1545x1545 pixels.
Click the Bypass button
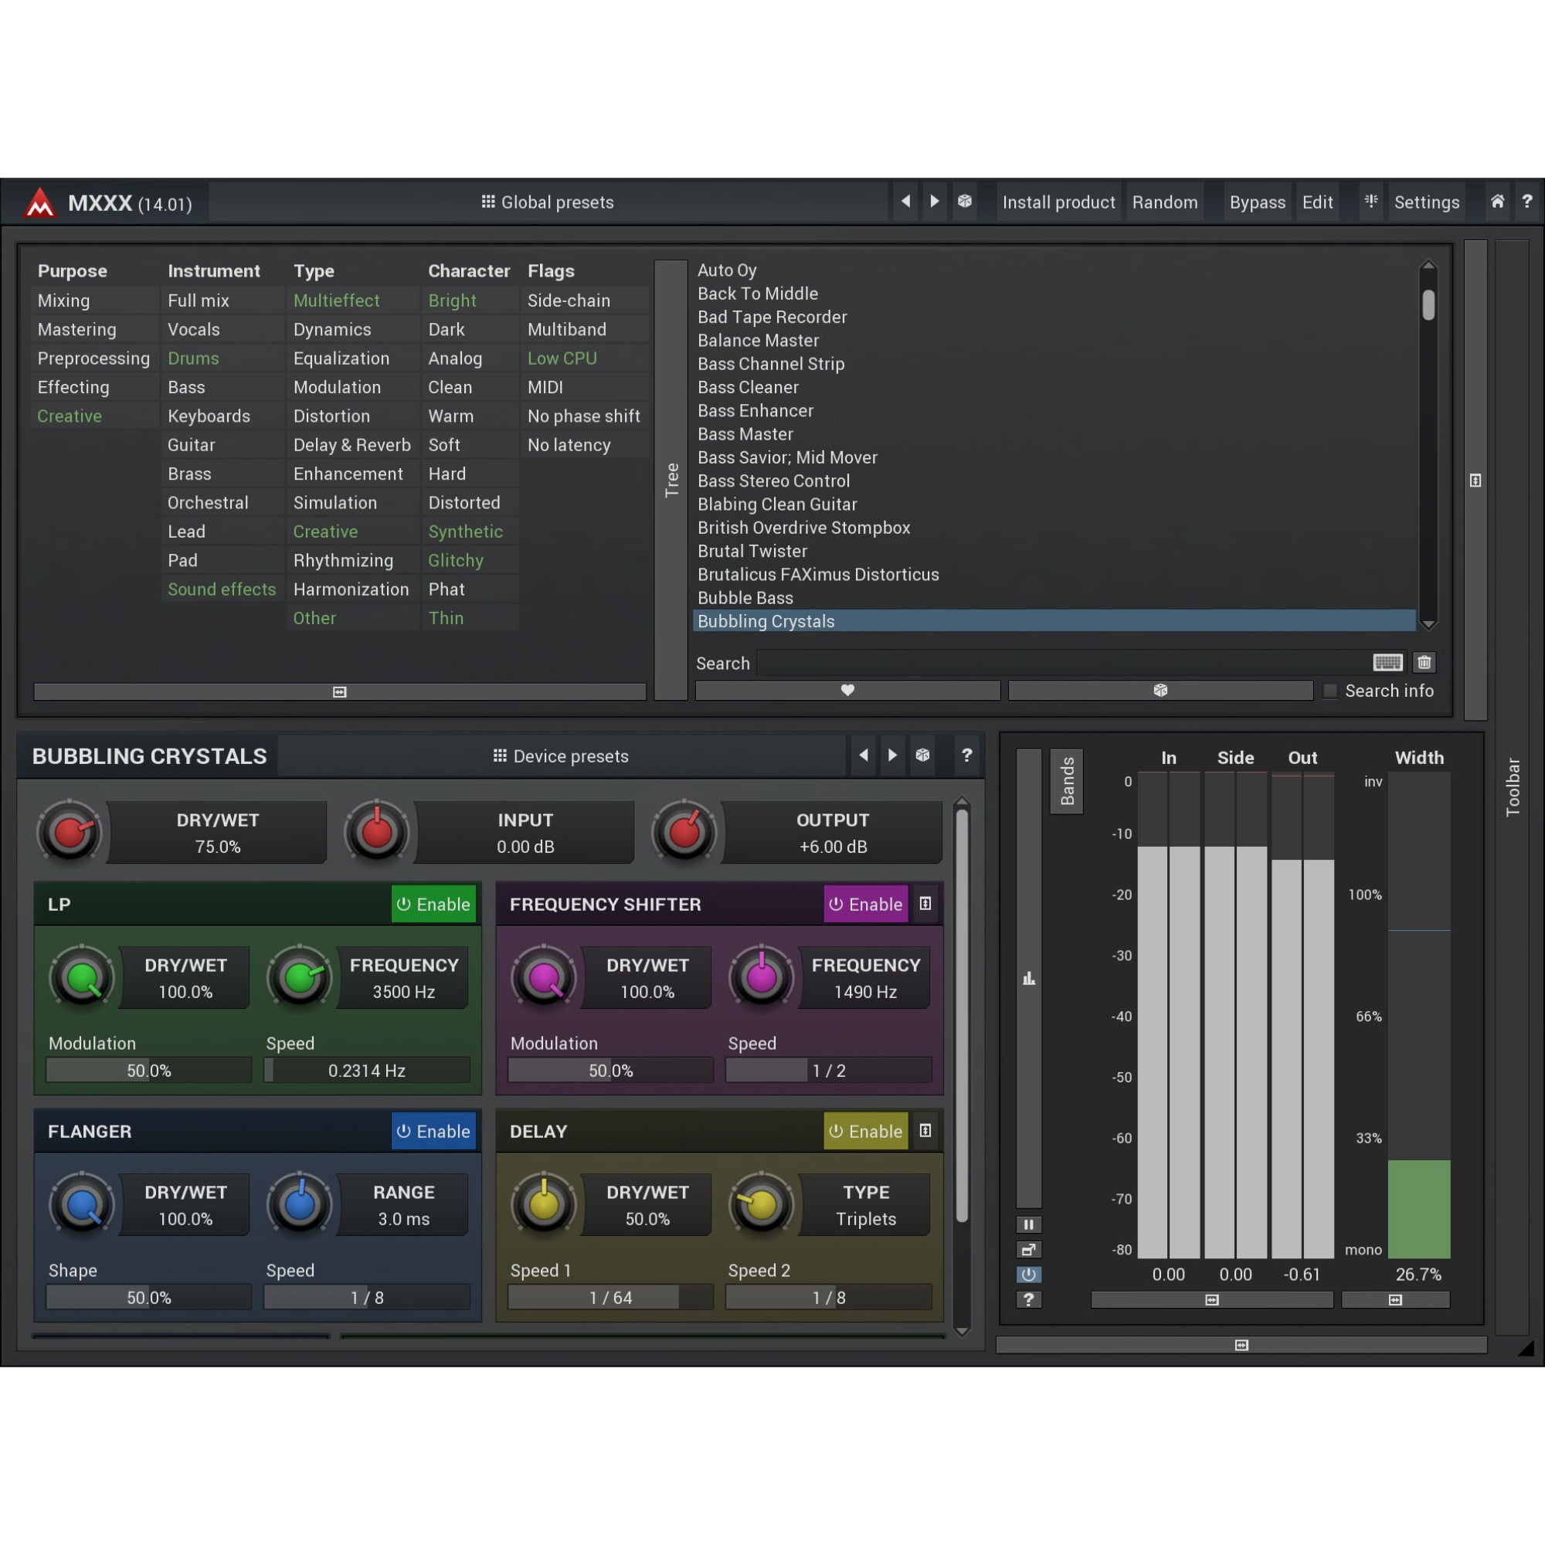coord(1256,202)
